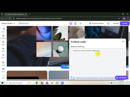
Task: Show hidden system tray icons
Action: point(109,83)
